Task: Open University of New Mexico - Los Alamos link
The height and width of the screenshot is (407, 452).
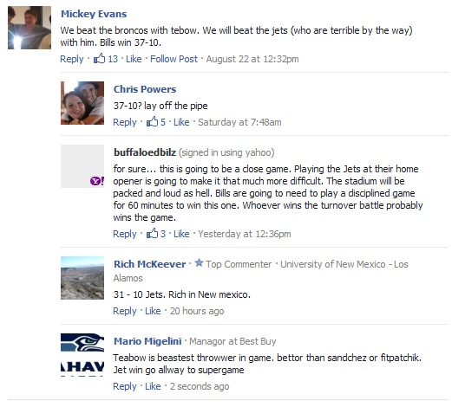Action: tap(260, 271)
